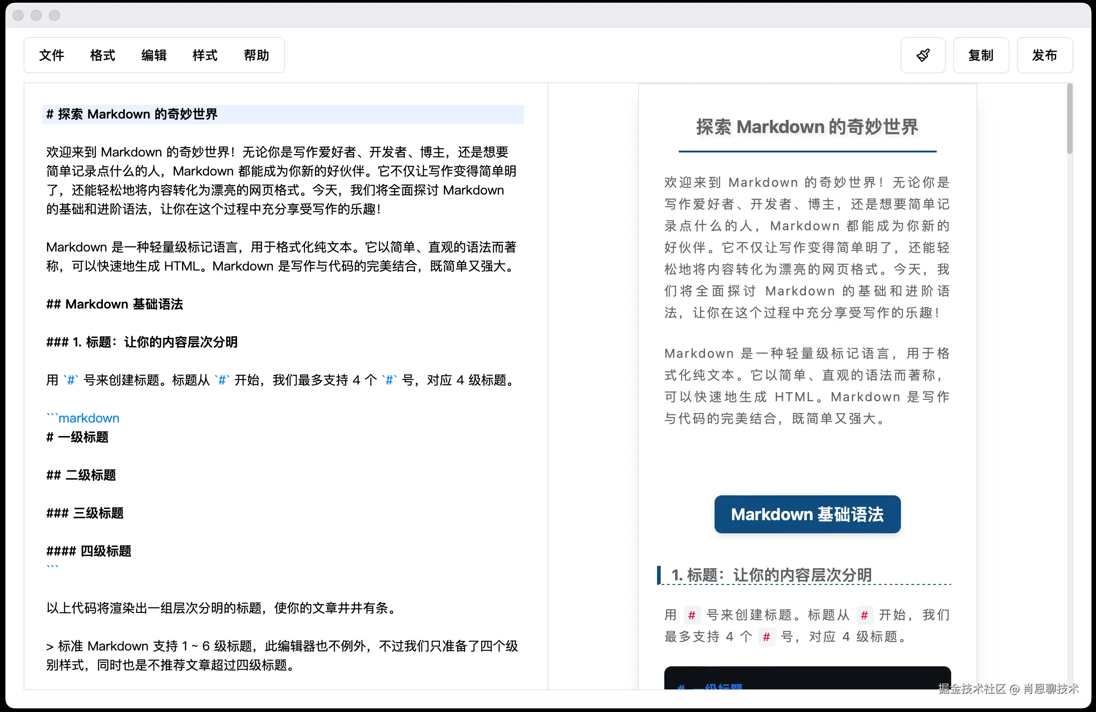Click preview subheading '1. 标题：让你的内容层次分明'
This screenshot has width=1096, height=712.
coord(772,575)
